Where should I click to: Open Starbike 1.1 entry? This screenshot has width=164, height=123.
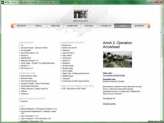tap(25, 66)
